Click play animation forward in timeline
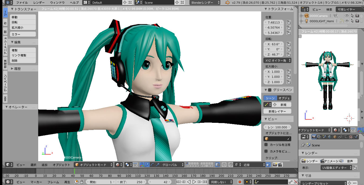The image size is (364, 185). (194, 182)
